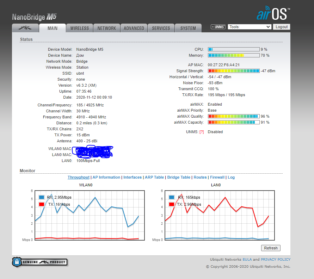Expand the Tools dropdown
314x279 pixels.
(x=250, y=27)
